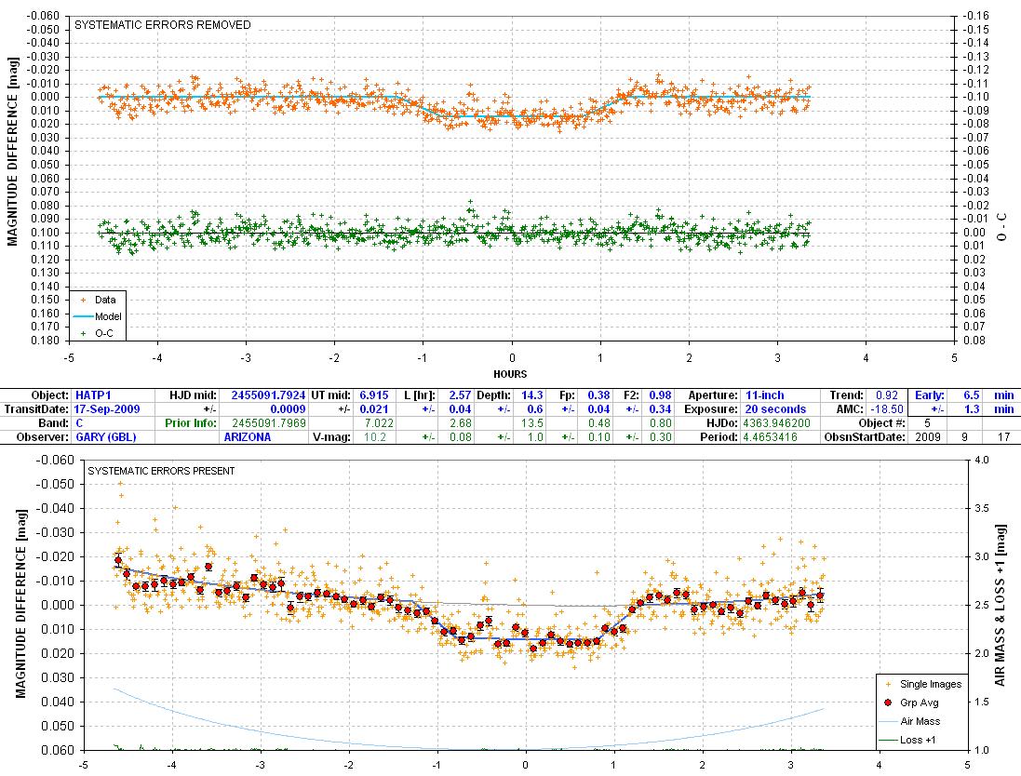Image resolution: width=1021 pixels, height=776 pixels.
Task: Click the "SYSTEMATIC ERRORS REMOVED" chart label
Action: [163, 25]
